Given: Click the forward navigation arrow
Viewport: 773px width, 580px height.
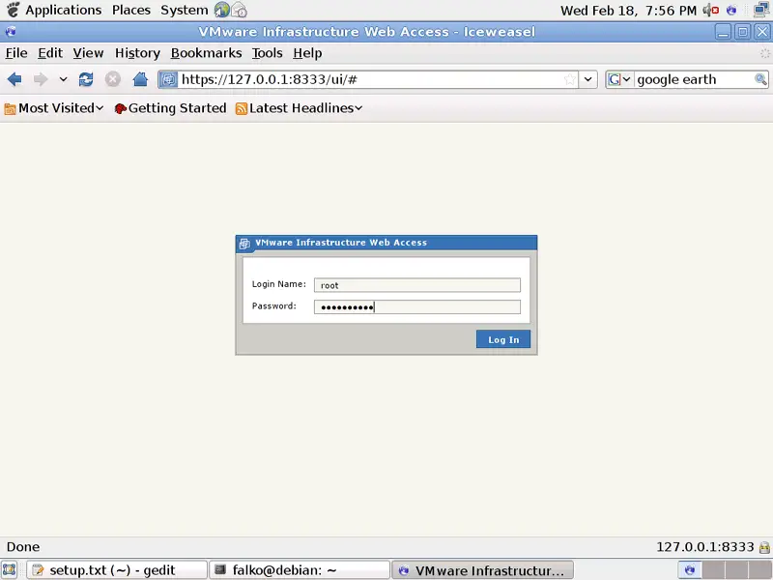Looking at the screenshot, I should tap(41, 79).
